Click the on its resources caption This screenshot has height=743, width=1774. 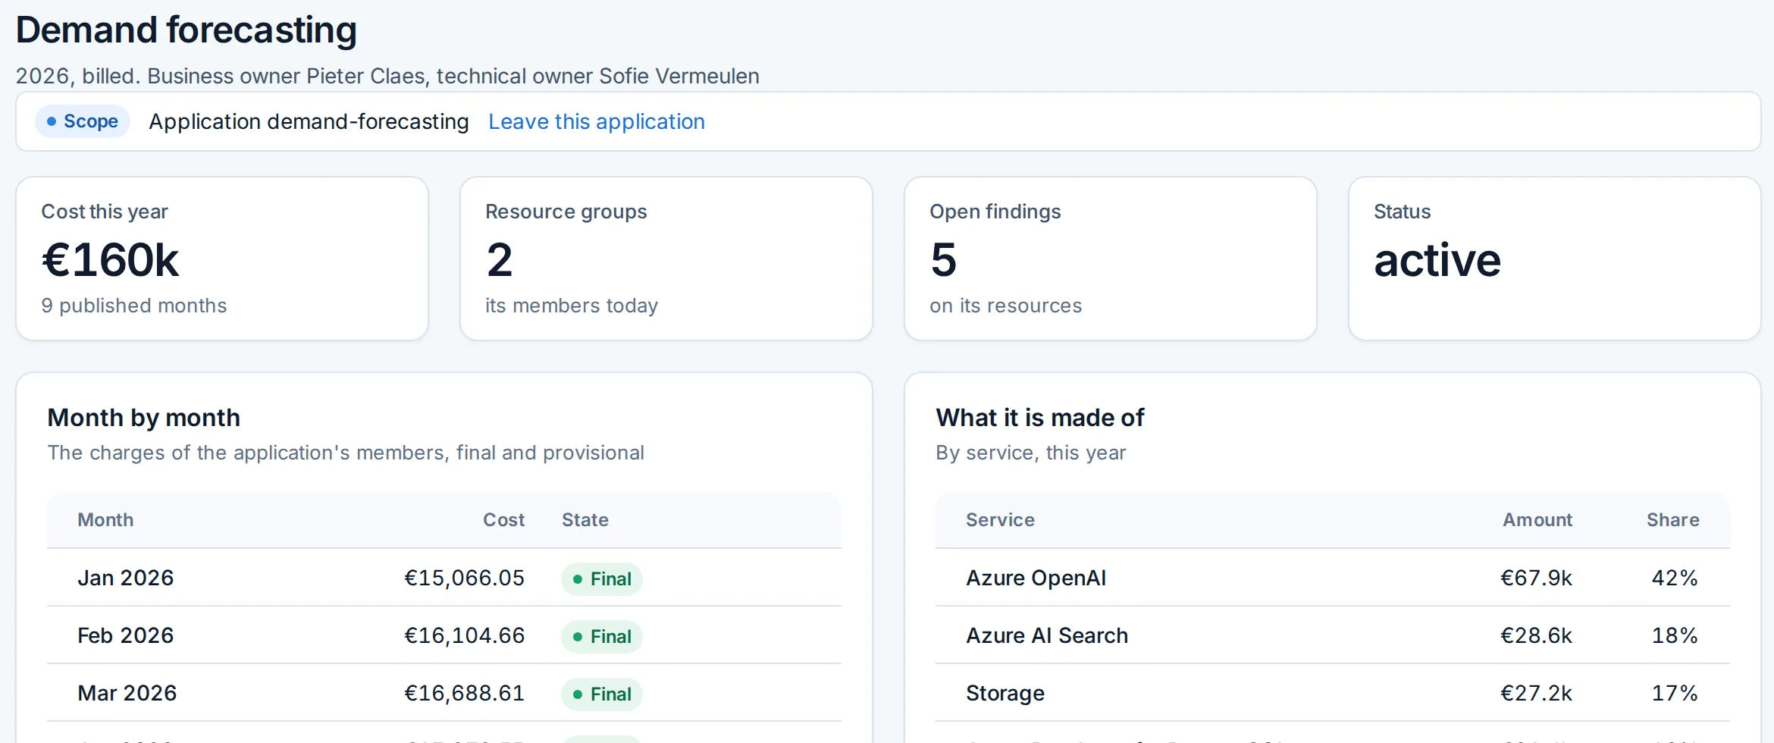tap(1006, 306)
